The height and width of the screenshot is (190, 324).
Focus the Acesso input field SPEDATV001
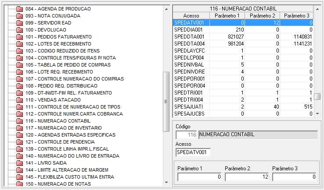[x=193, y=152]
